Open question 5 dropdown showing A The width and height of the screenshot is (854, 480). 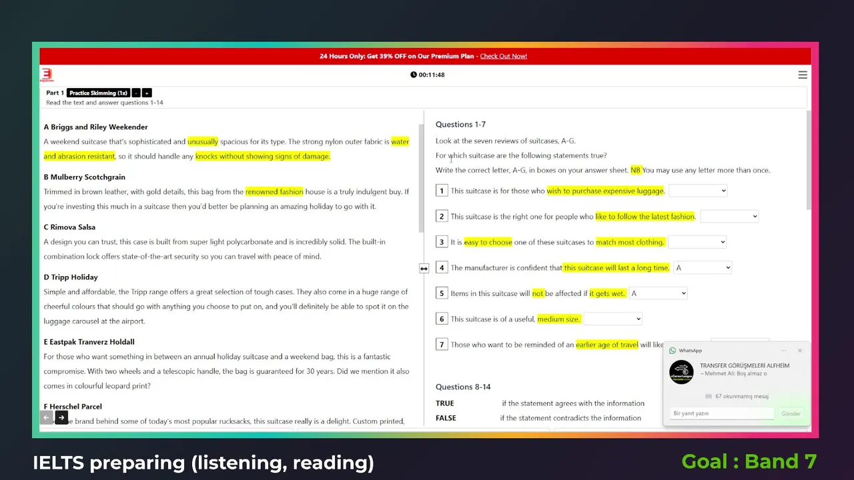point(658,293)
